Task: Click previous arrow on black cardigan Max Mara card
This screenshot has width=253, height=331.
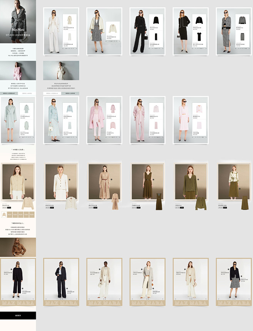Action: pyautogui.click(x=3, y=299)
